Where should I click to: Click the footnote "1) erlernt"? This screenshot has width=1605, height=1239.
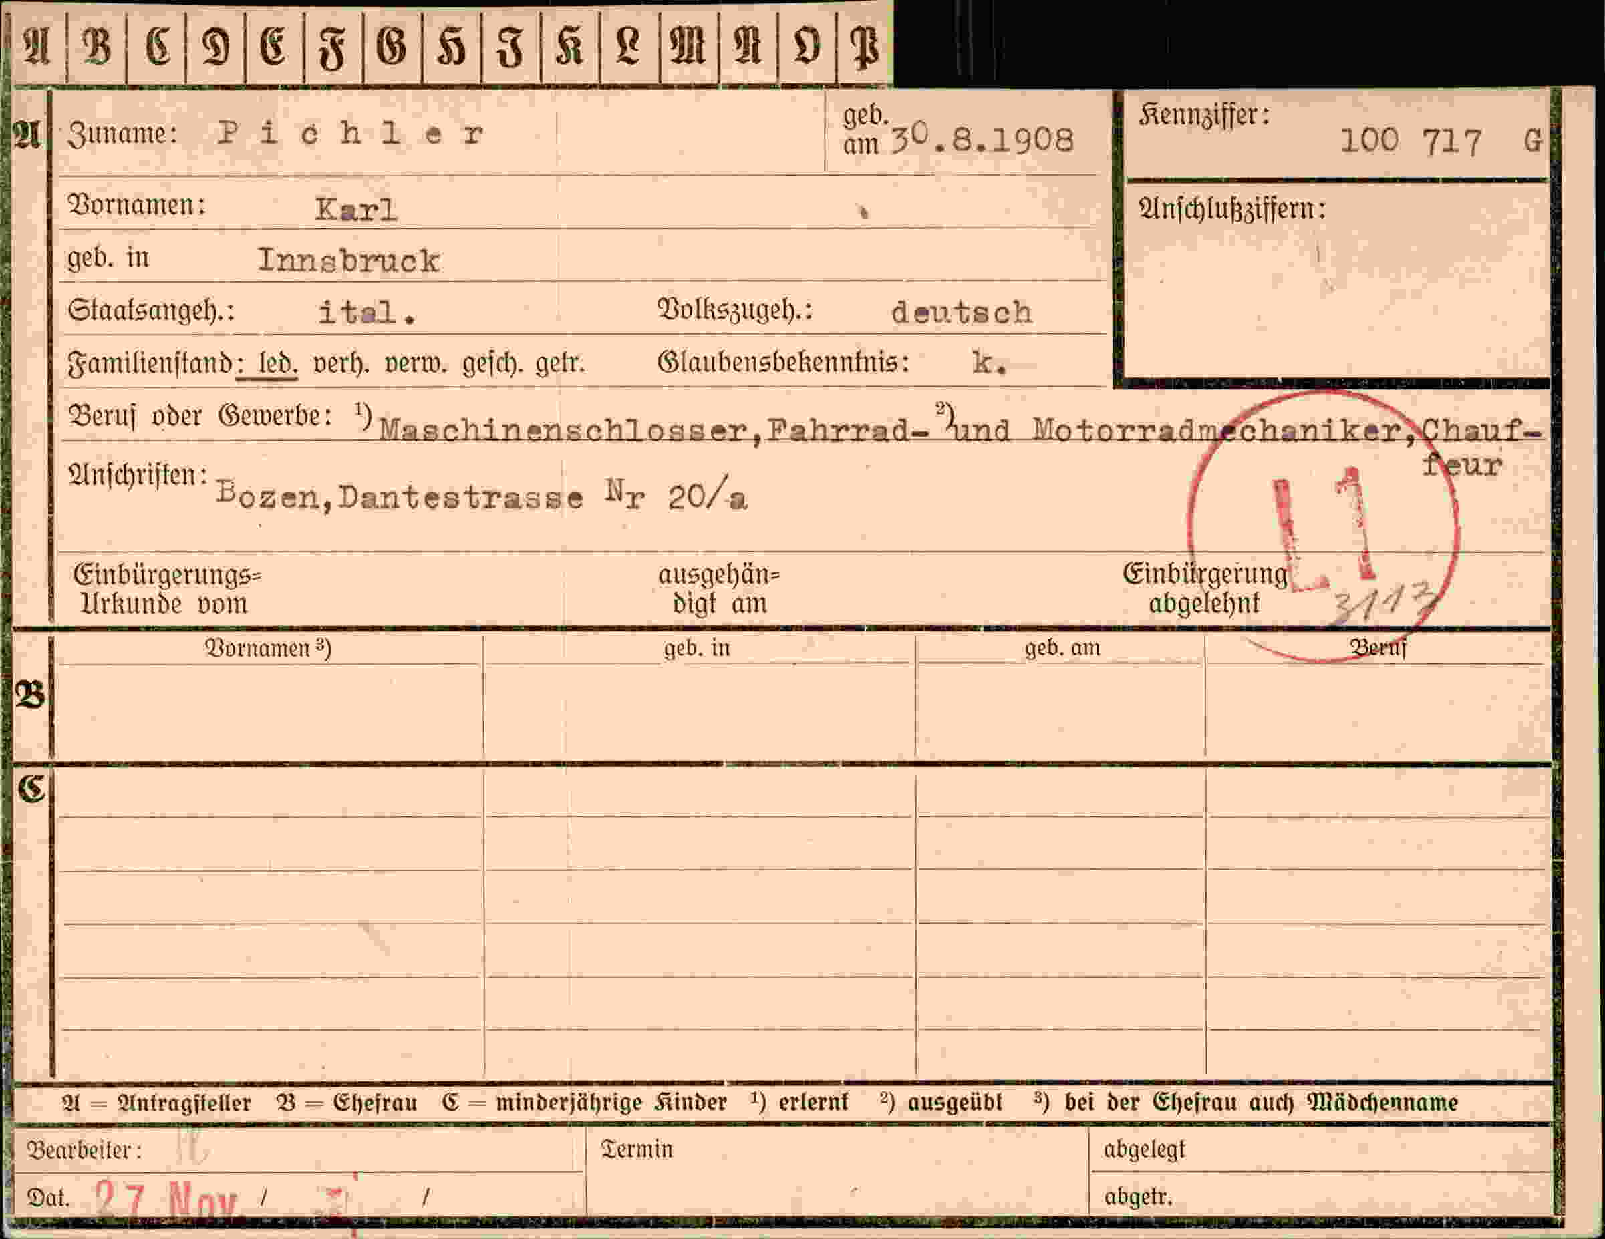pyautogui.click(x=800, y=1102)
